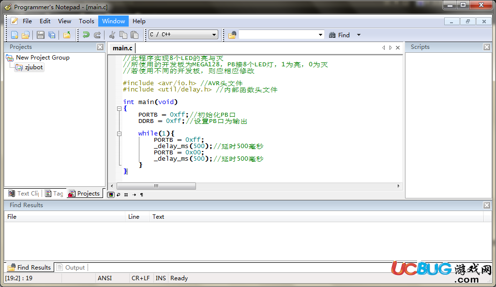Cut selection with the scissors icon

tap(112, 35)
